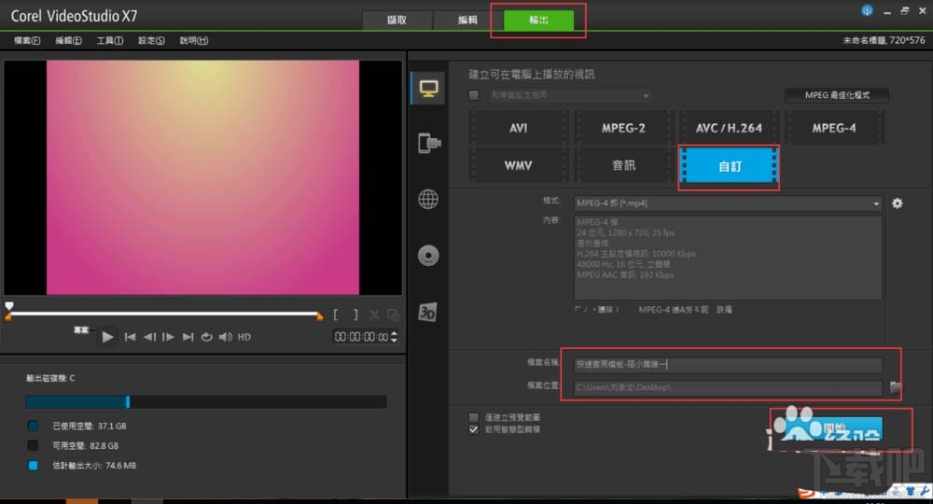The height and width of the screenshot is (504, 933).
Task: Select the Computer output category icon
Action: coord(428,89)
